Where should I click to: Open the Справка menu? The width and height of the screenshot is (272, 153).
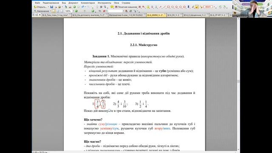tap(126, 3)
